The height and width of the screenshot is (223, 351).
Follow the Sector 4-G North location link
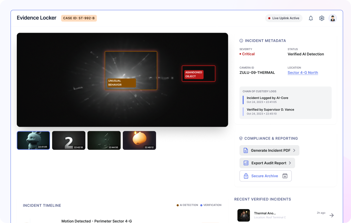pos(303,72)
